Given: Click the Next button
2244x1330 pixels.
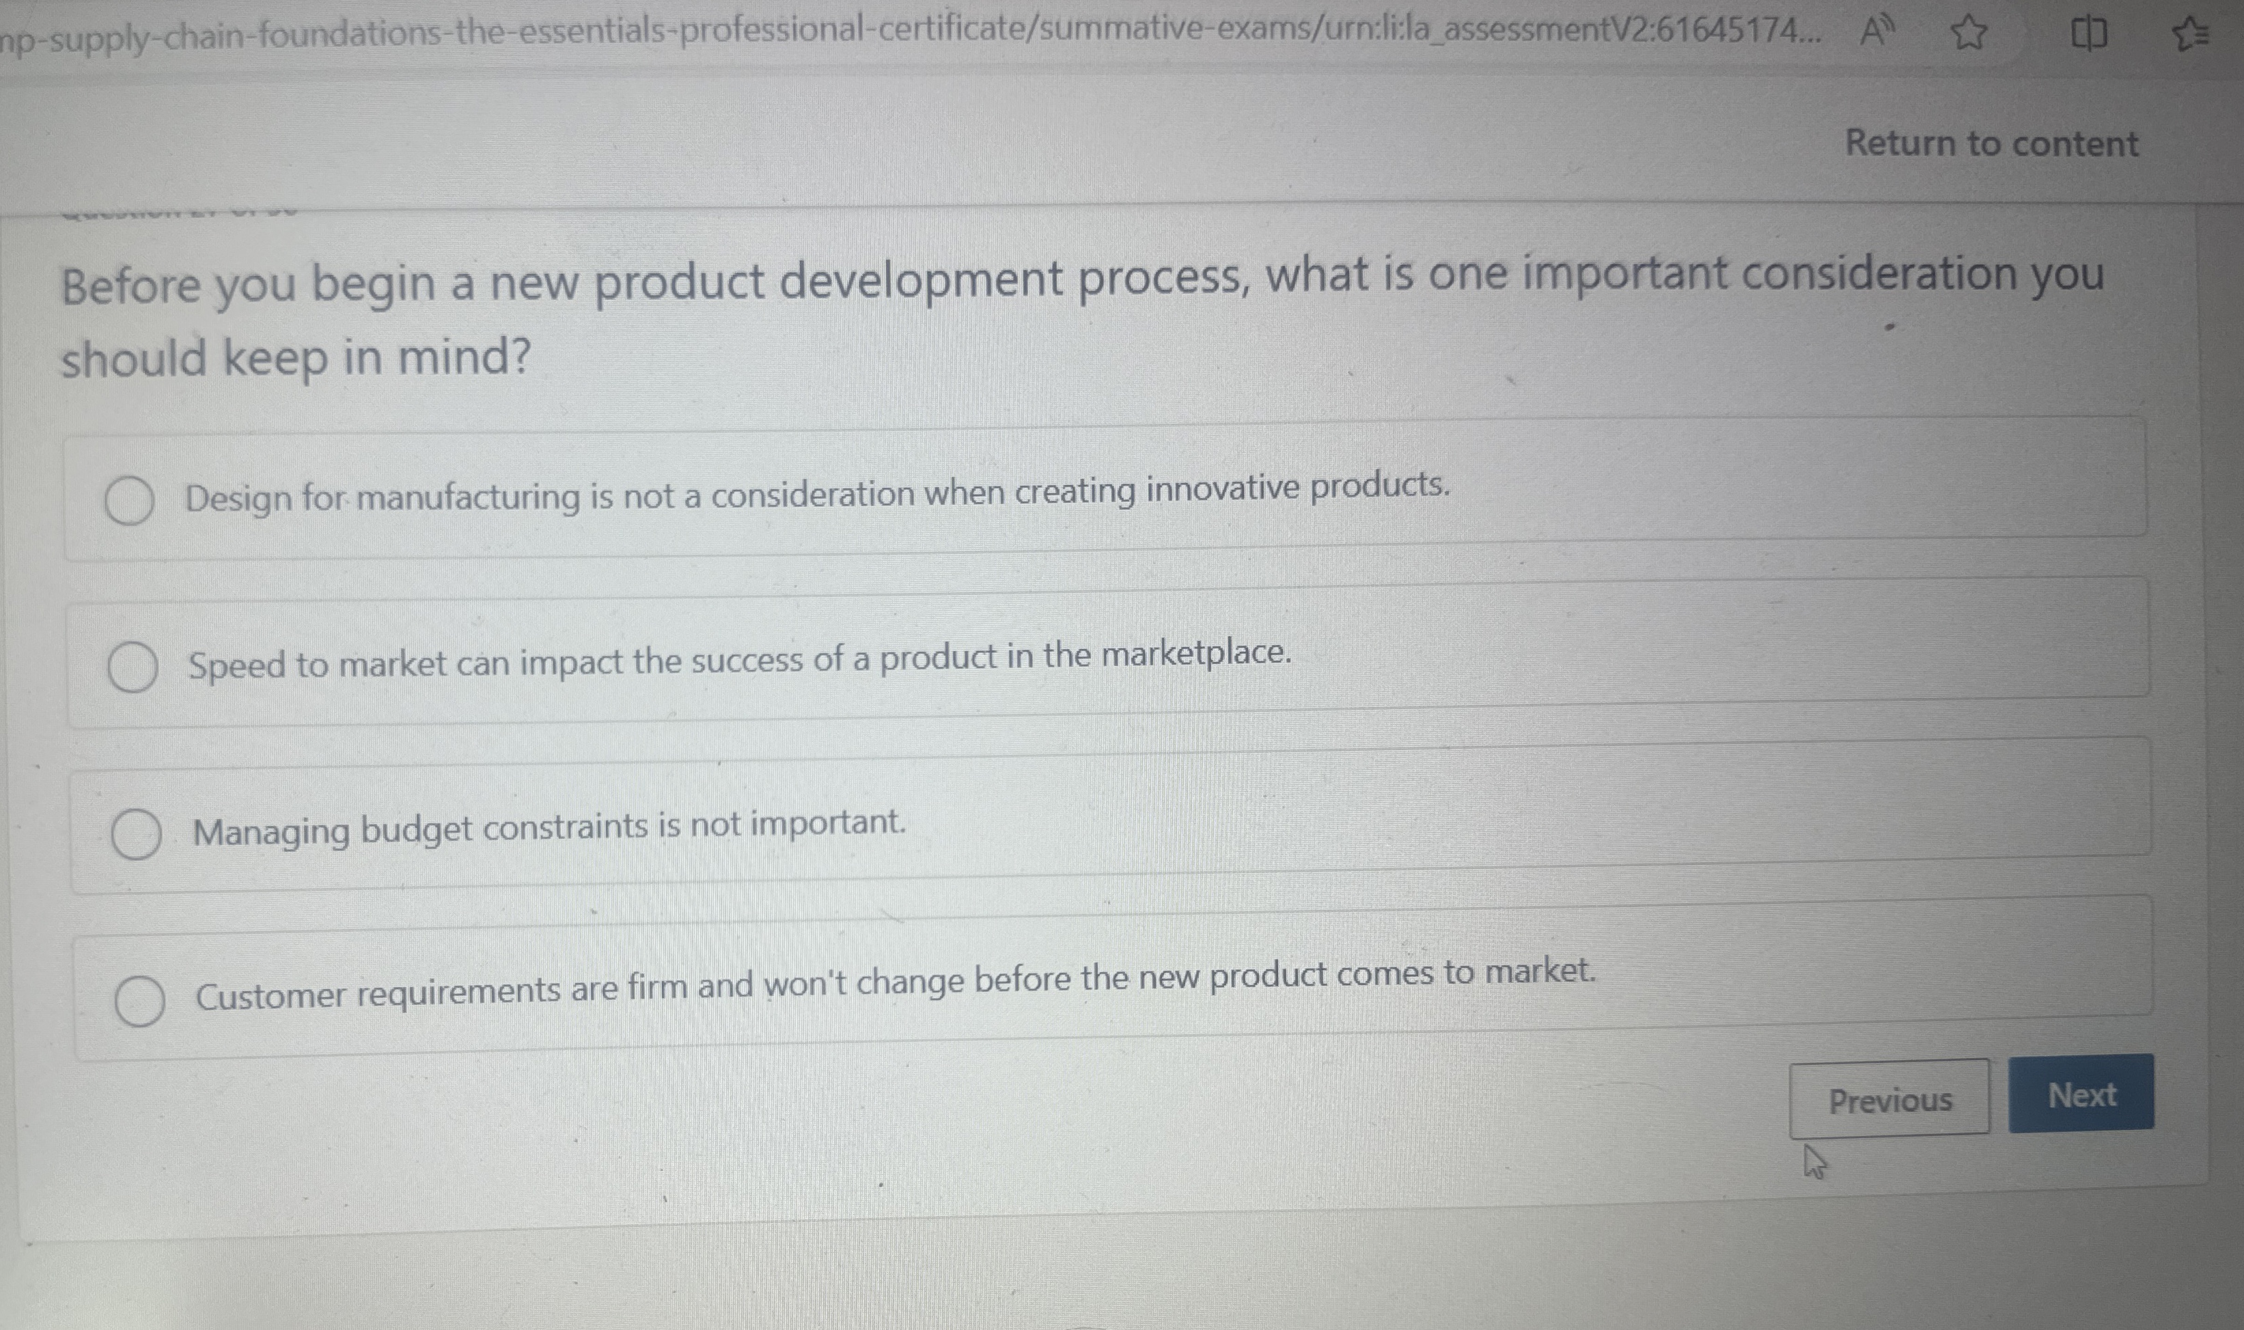Looking at the screenshot, I should coord(2079,1095).
